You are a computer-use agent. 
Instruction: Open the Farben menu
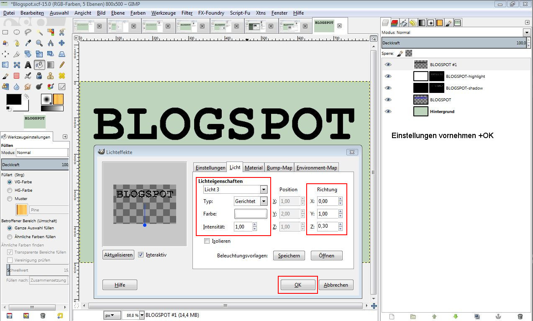[138, 13]
